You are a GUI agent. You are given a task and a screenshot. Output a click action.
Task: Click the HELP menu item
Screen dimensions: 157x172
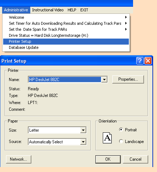click(72, 10)
